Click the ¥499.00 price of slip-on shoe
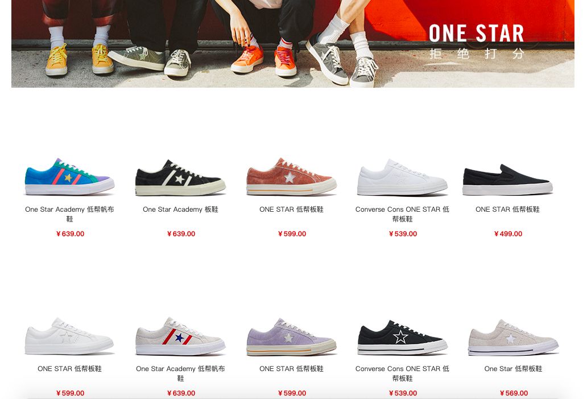Image resolution: width=587 pixels, height=399 pixels. (508, 234)
